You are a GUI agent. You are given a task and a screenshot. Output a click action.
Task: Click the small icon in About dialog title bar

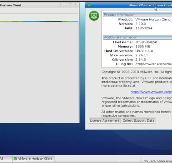(x=89, y=5)
